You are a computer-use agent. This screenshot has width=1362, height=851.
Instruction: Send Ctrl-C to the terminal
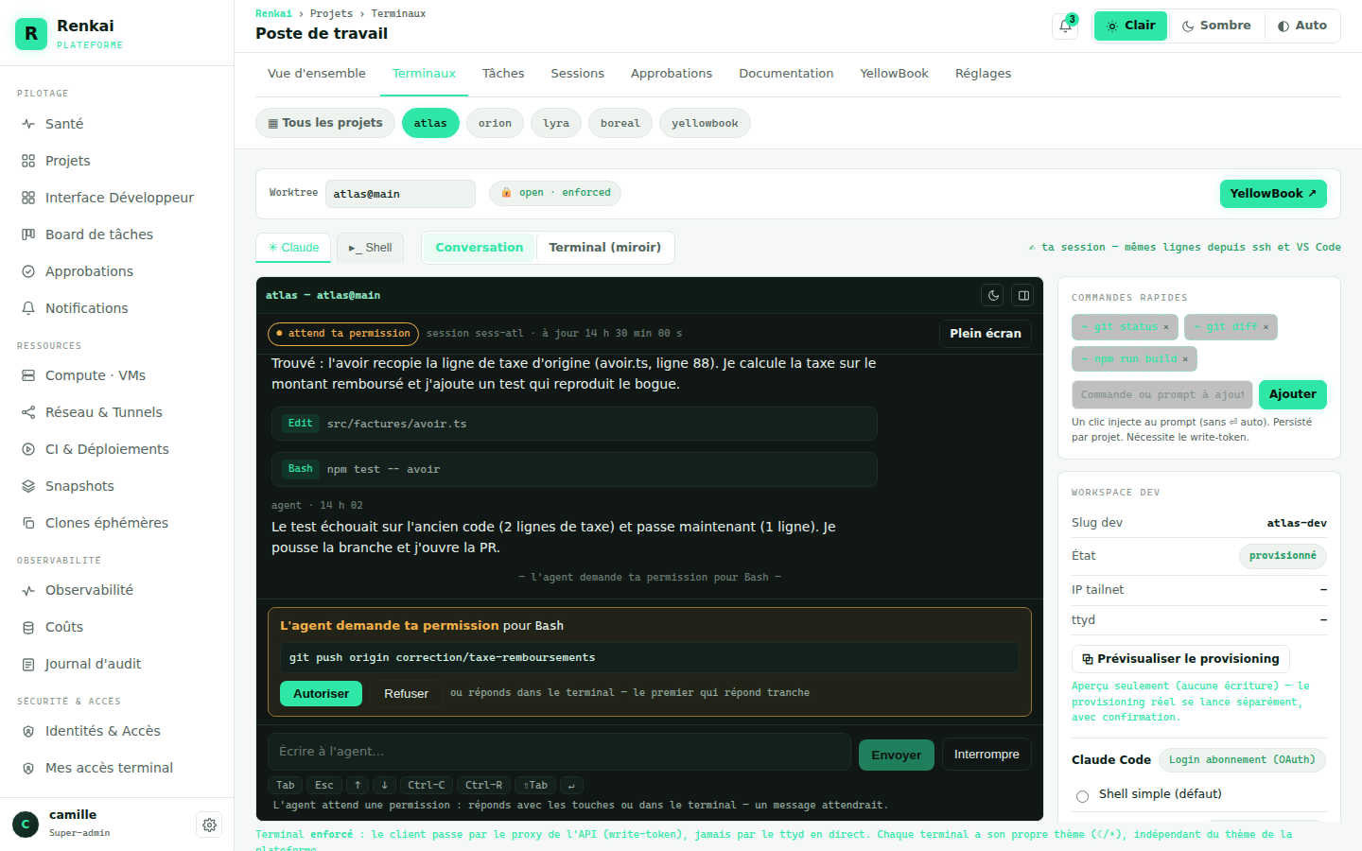click(427, 785)
